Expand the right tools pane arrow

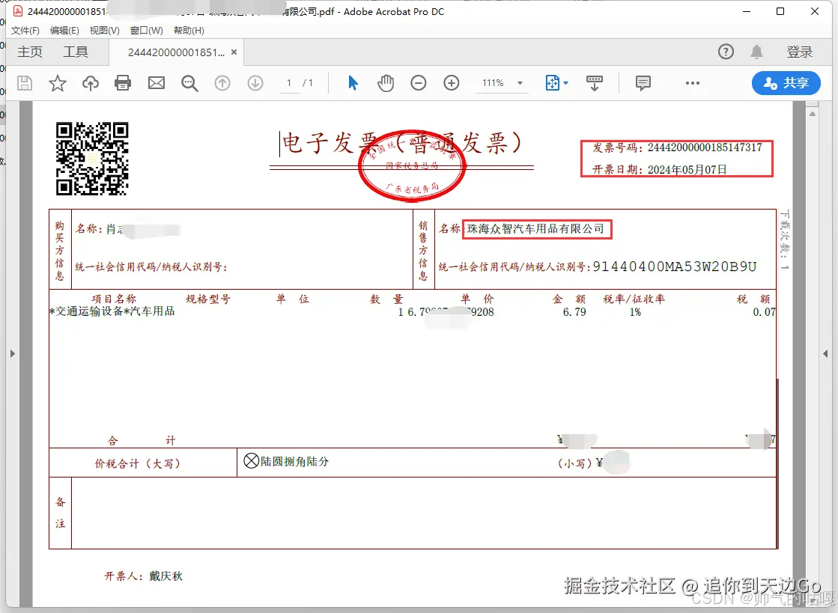click(x=826, y=353)
